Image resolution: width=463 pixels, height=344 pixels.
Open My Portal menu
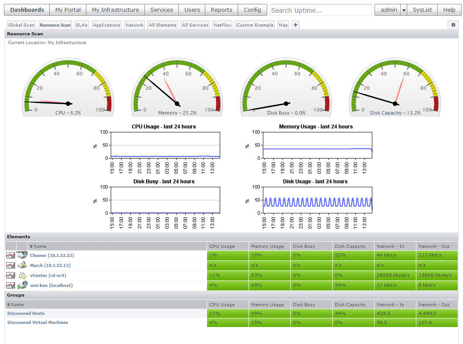68,10
